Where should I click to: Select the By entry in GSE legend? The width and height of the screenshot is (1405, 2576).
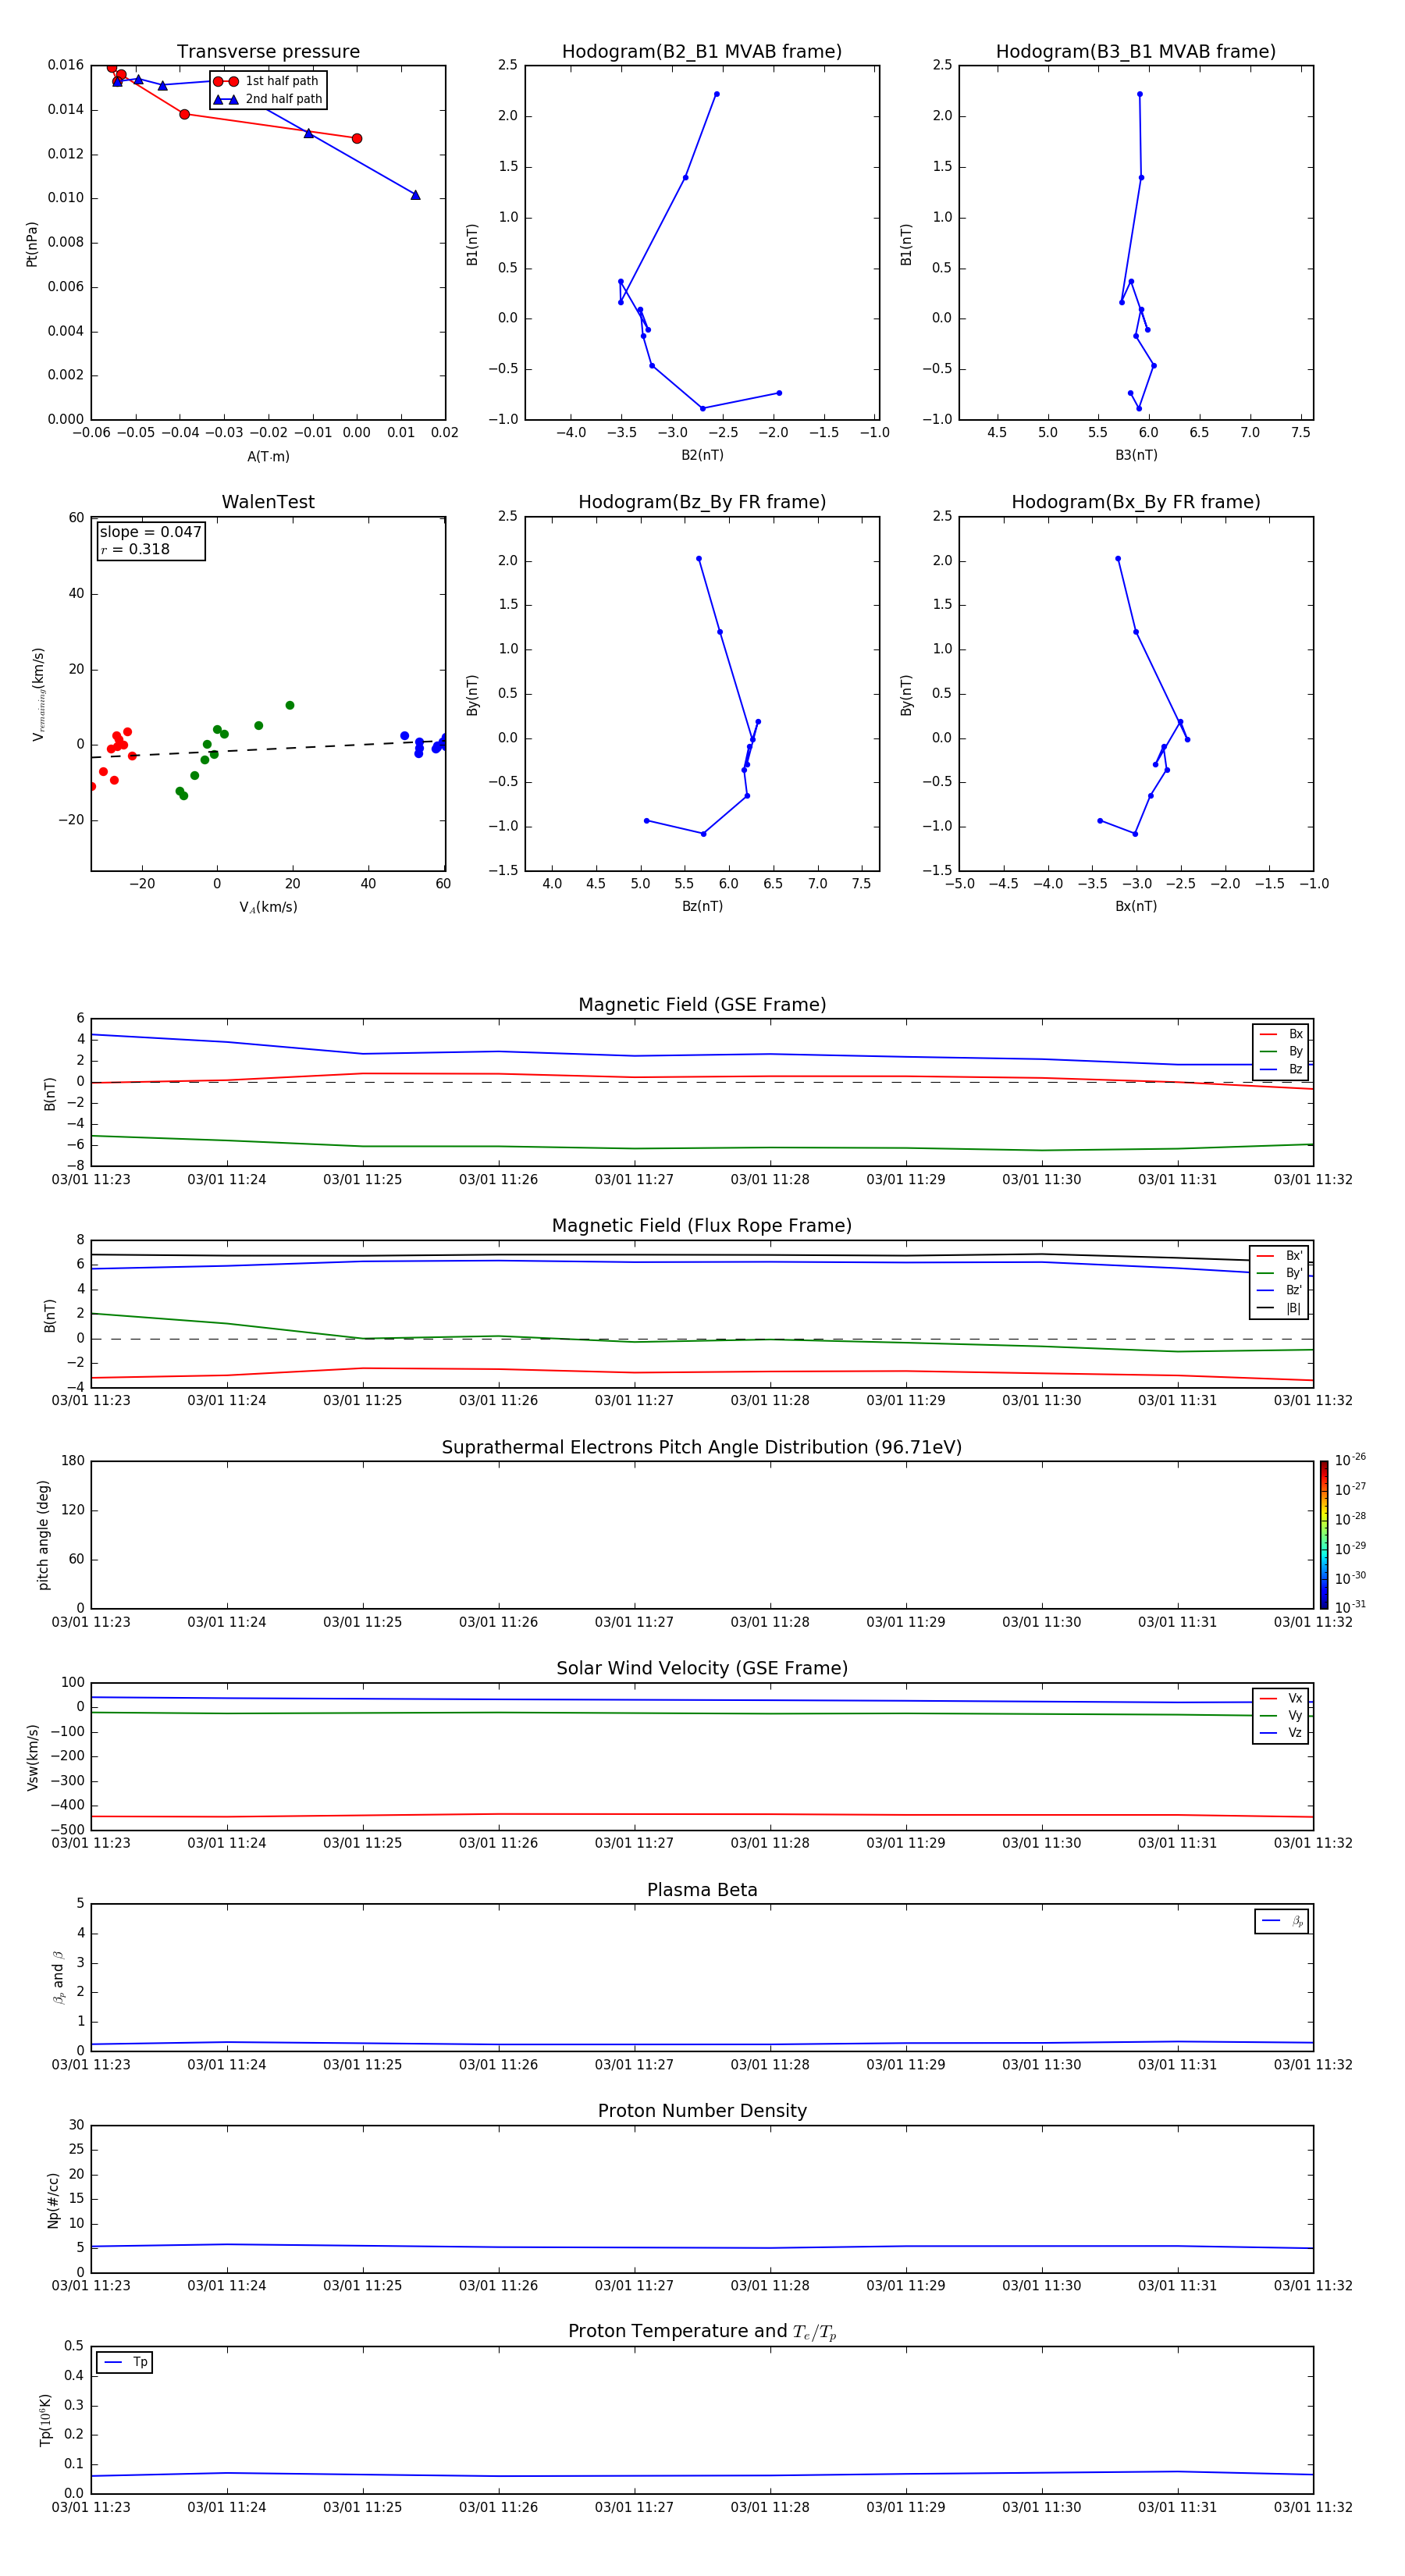pyautogui.click(x=1281, y=1051)
